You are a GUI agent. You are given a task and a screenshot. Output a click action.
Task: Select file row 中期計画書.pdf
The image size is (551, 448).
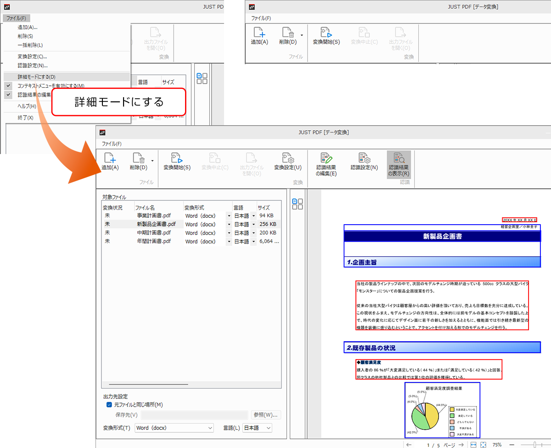[x=191, y=233]
